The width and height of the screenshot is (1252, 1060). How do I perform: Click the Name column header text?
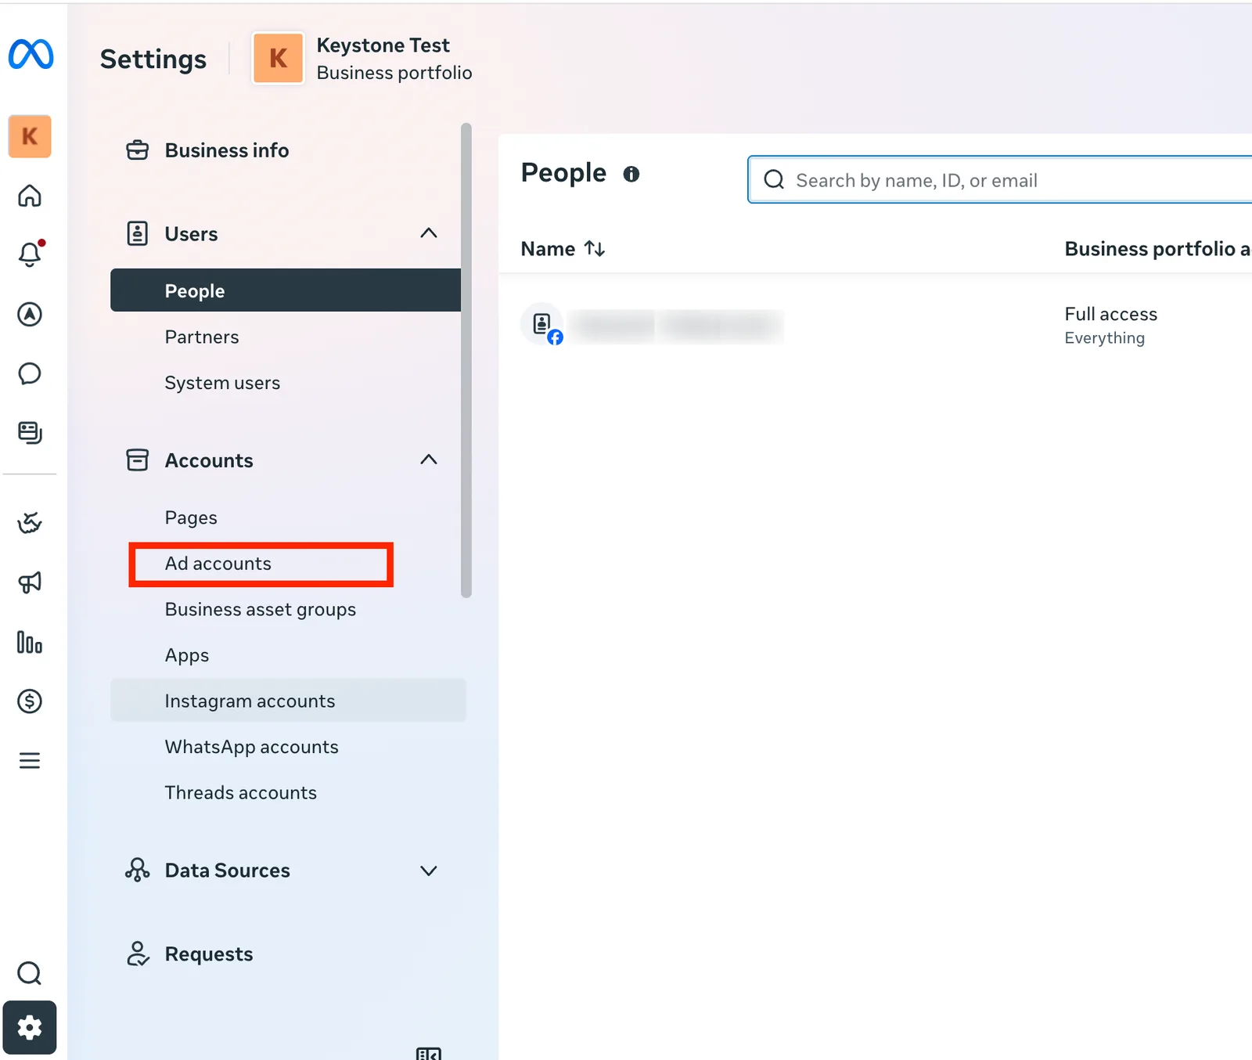coord(548,249)
